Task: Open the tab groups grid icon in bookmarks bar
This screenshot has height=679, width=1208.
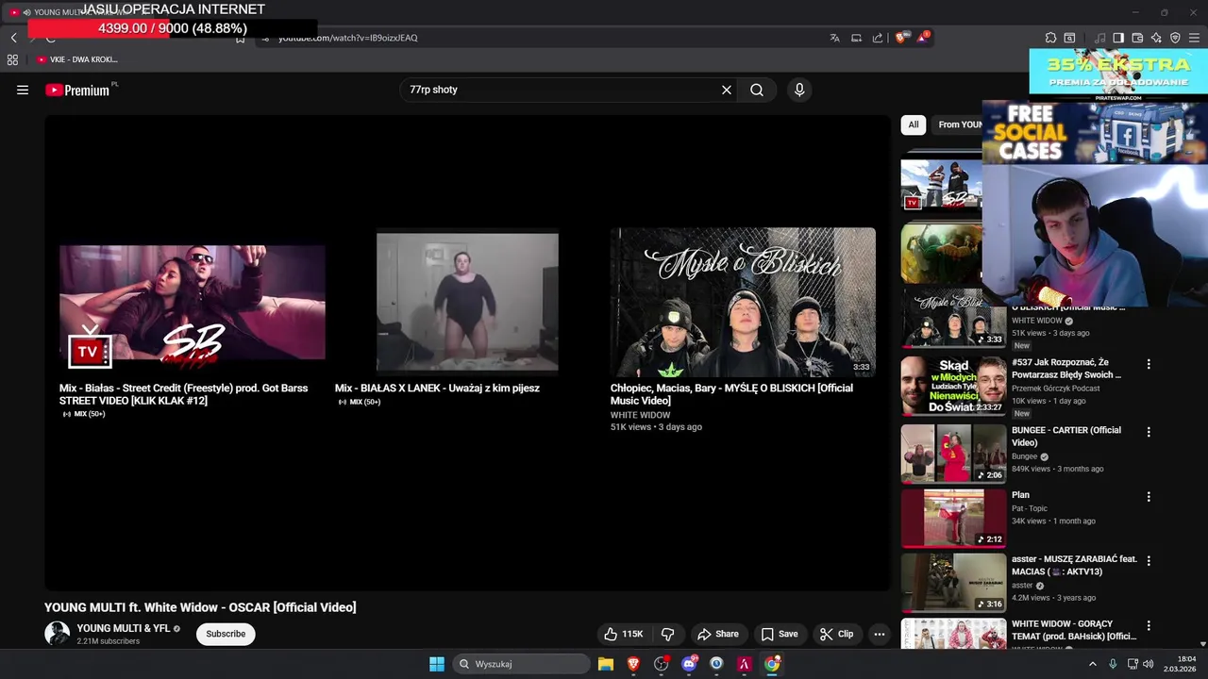Action: (12, 59)
